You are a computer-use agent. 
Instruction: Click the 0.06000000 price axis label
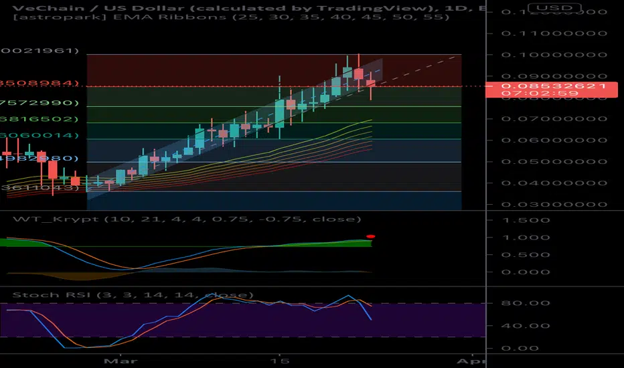(554, 140)
